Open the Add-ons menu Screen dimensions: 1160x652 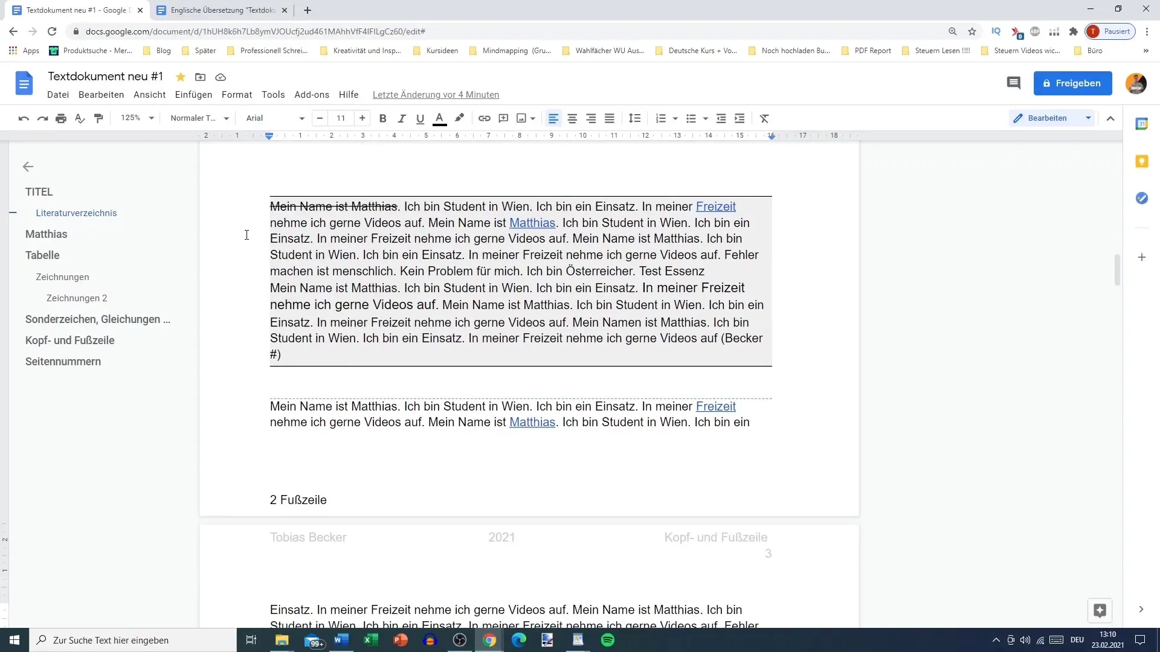pyautogui.click(x=312, y=95)
